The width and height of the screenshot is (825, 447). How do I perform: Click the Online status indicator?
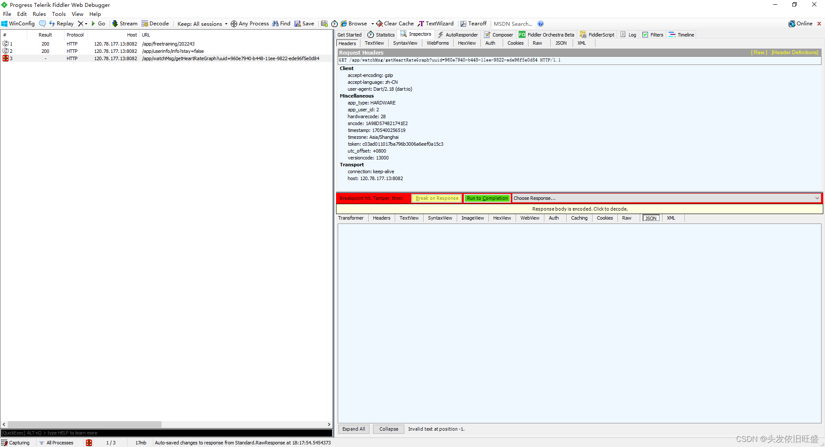[x=801, y=24]
